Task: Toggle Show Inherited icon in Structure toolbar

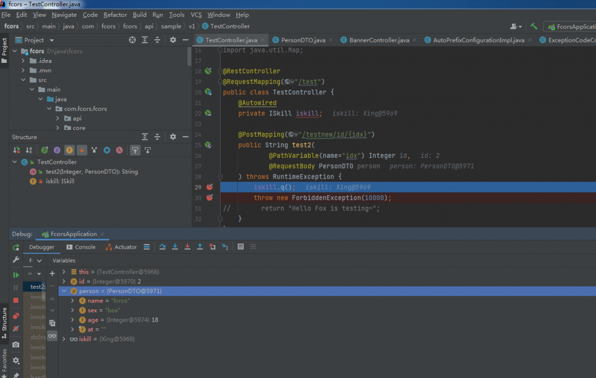Action: (94, 150)
